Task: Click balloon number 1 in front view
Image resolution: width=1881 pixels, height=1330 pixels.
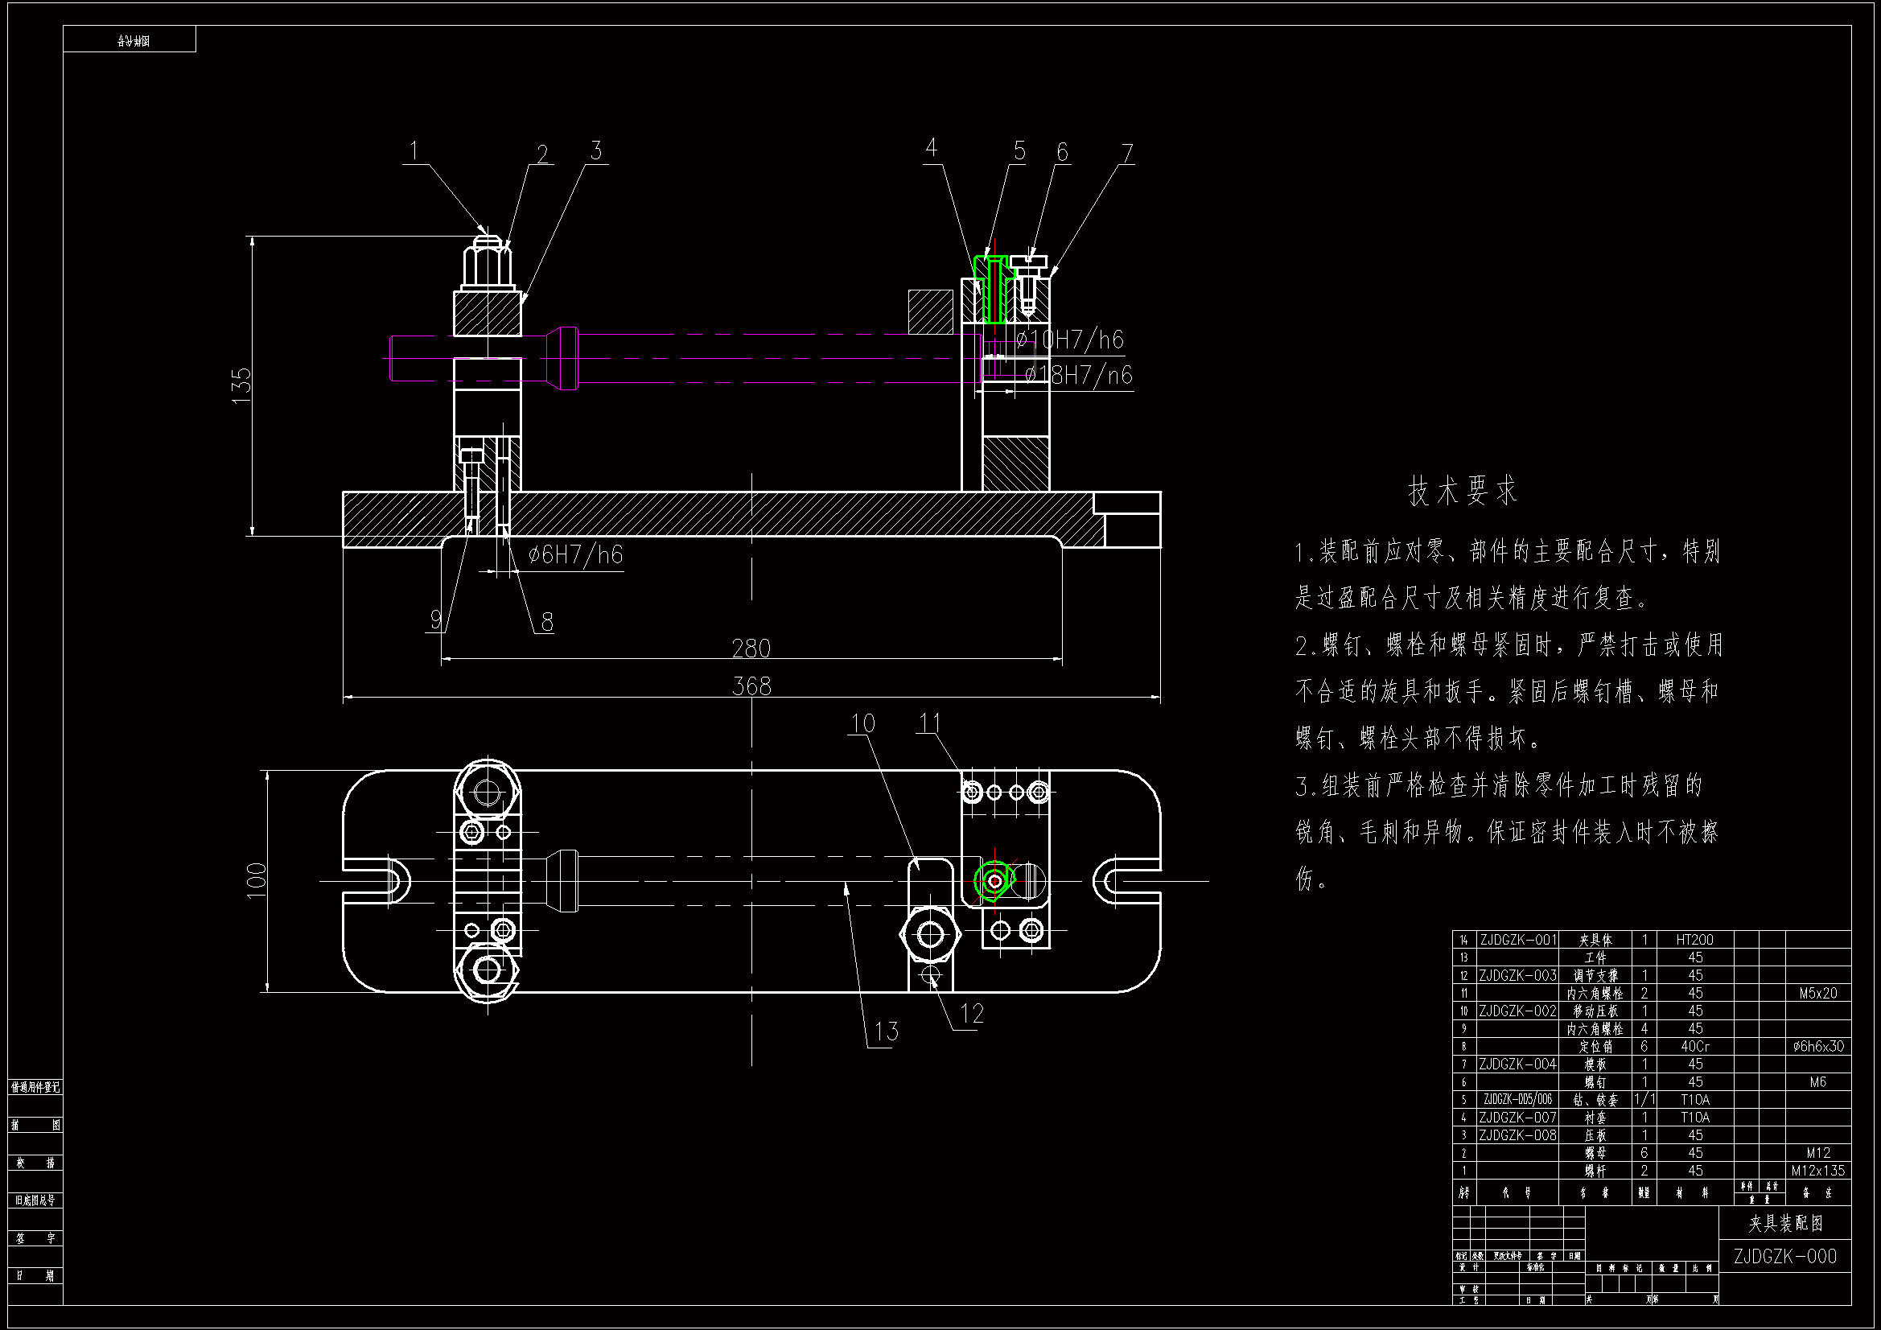Action: click(414, 150)
